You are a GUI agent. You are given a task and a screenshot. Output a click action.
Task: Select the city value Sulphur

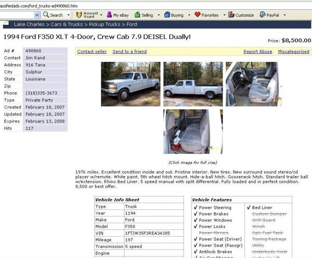[x=34, y=72]
